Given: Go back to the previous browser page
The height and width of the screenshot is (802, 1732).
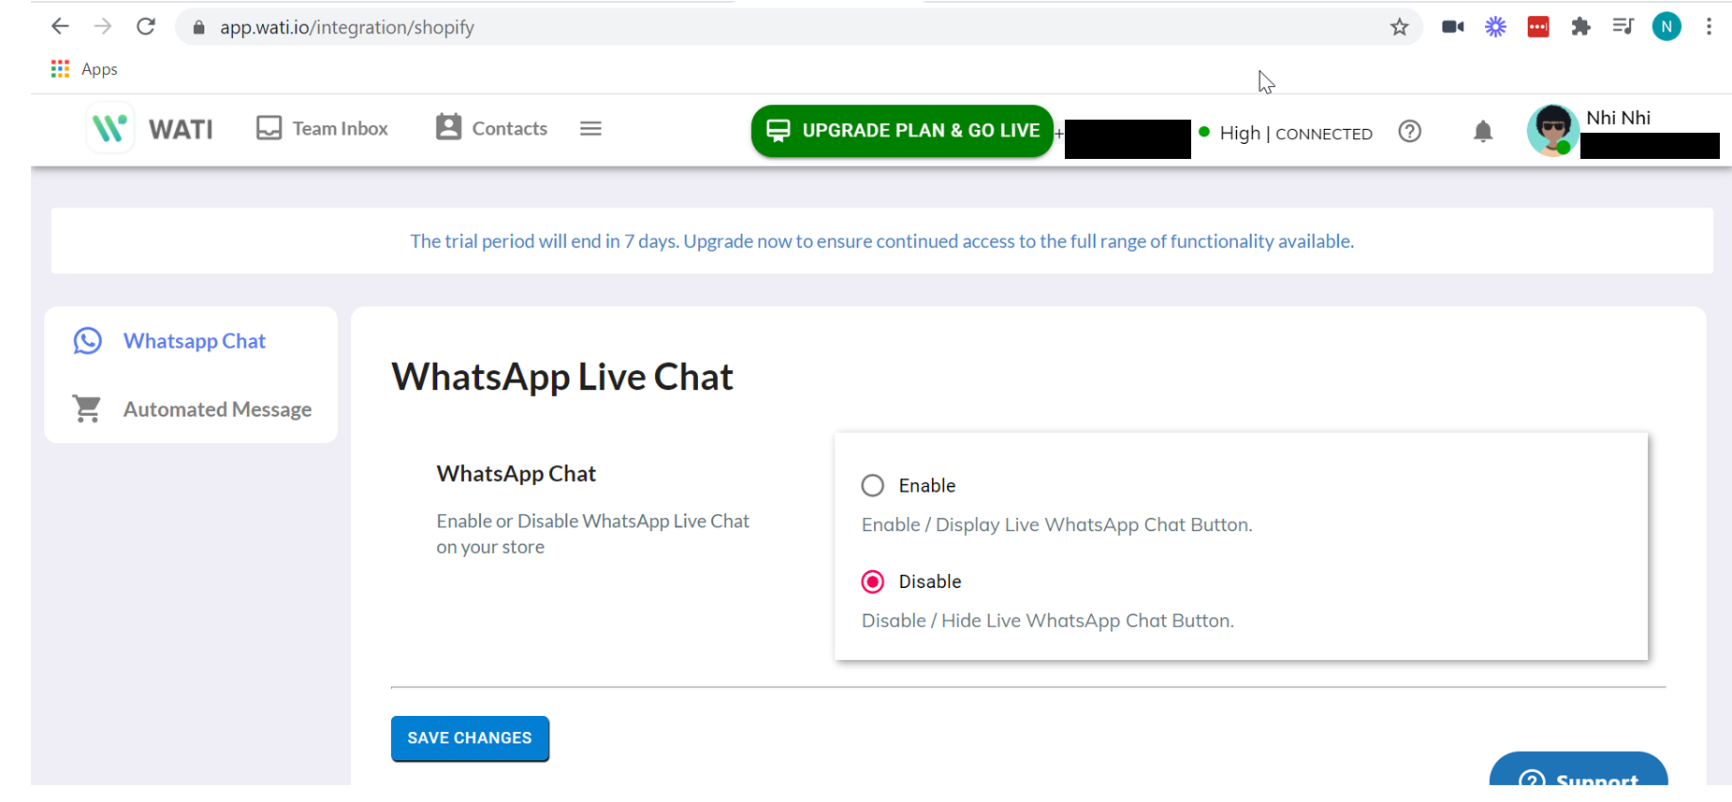Looking at the screenshot, I should [x=60, y=26].
